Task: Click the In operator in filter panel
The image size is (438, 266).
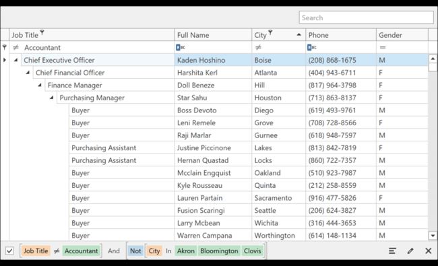Action: tap(168, 251)
